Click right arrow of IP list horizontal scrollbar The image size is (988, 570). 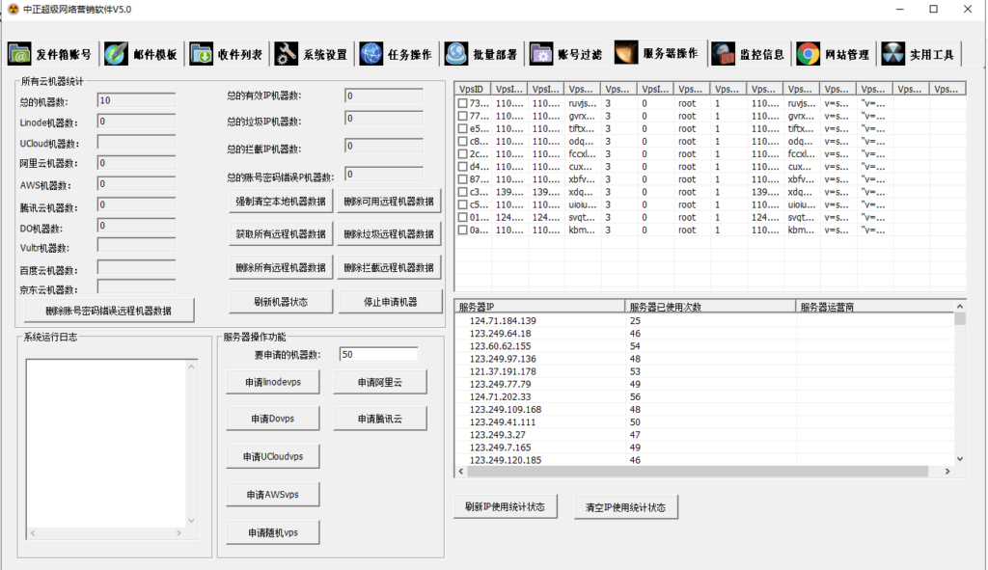(947, 471)
